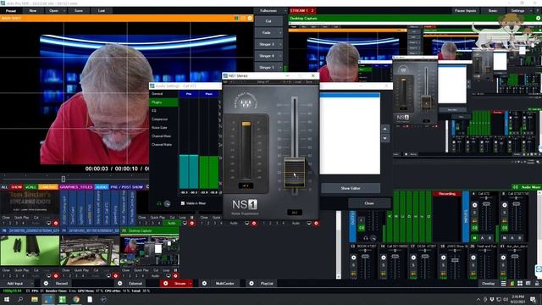Screen dimensions: 542x305
Task: Click the master output headphones icon in mixer
Action: click(x=366, y=238)
